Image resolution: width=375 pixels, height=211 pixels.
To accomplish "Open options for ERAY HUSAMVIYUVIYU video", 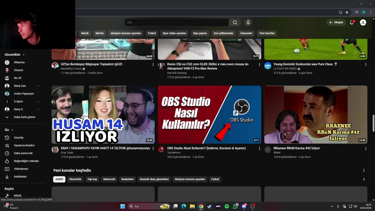I will (153, 149).
